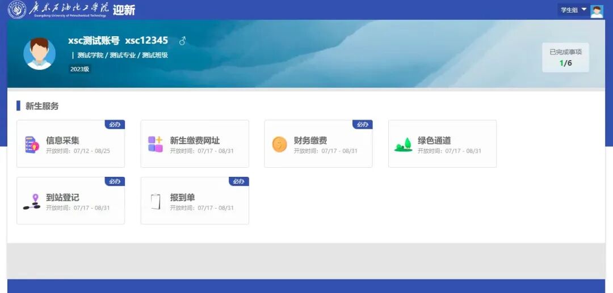Open the 报到单 service card
613x293 pixels.
195,201
